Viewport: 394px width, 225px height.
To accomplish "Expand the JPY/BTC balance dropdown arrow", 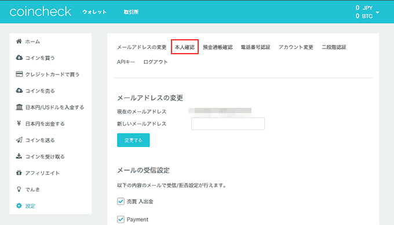I will (x=377, y=12).
